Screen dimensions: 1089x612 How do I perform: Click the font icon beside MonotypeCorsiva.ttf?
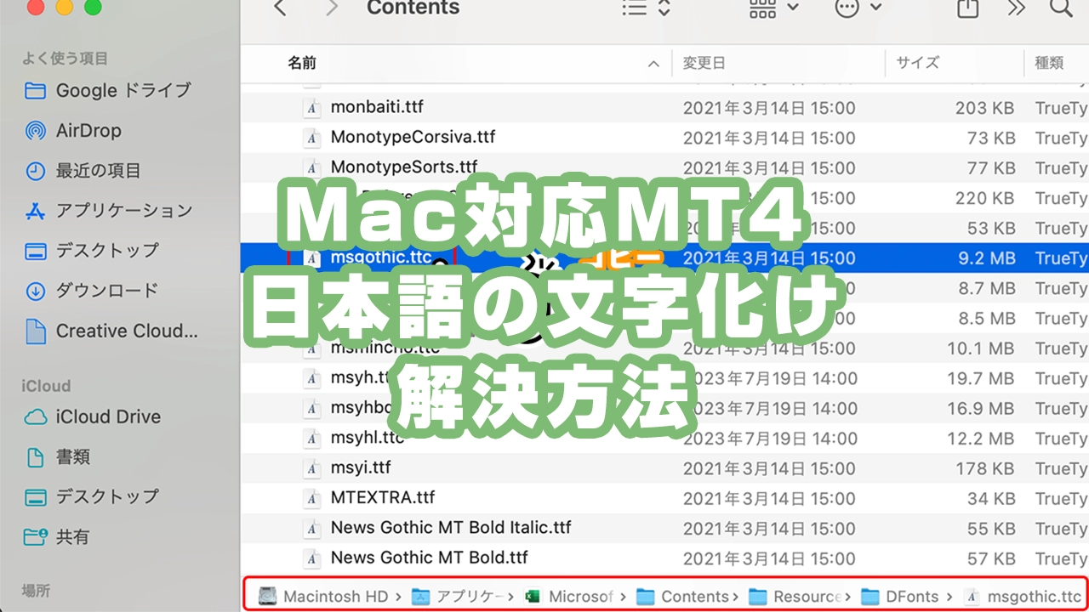(x=312, y=138)
